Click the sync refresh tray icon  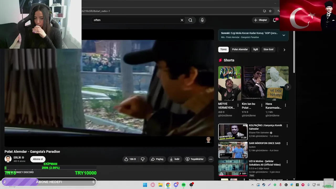point(258,185)
